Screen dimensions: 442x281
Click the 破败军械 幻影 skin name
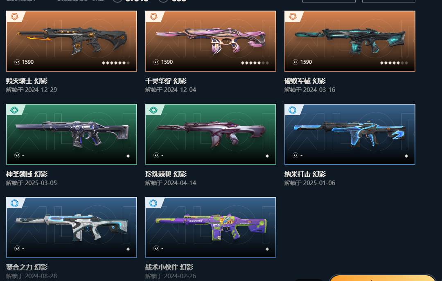pyautogui.click(x=305, y=81)
